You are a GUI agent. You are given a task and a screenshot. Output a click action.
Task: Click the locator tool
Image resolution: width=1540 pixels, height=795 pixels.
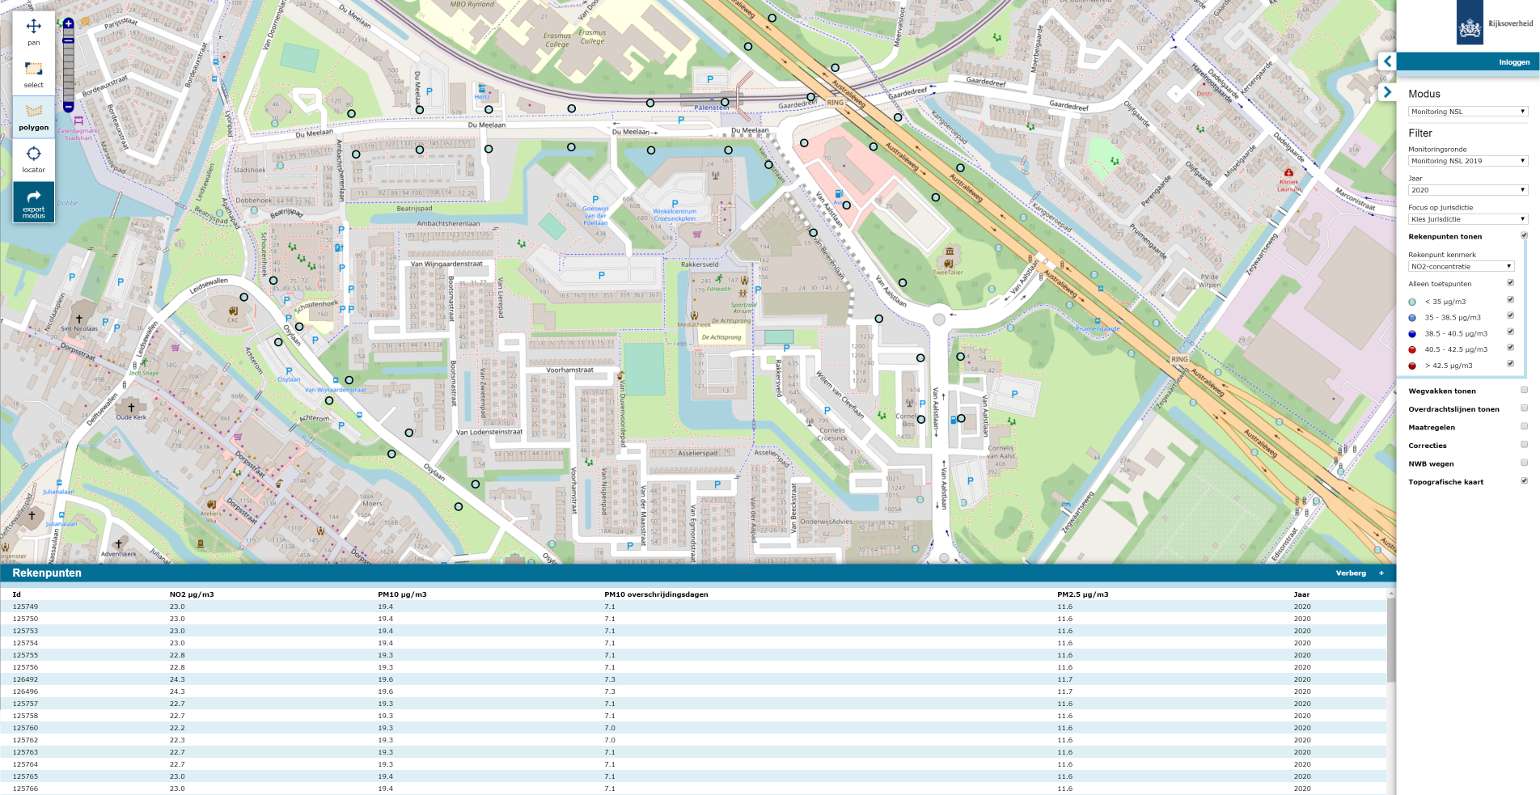(33, 159)
